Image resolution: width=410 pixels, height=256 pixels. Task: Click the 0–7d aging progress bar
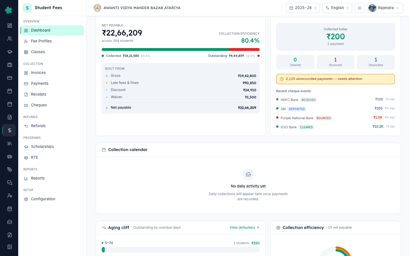(181, 250)
